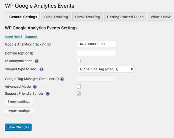Open the Global Site Tag snippet dropdown
Viewport: 174px width, 138px height.
[106, 69]
